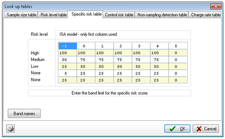Click last None row cell under column 0
This screenshot has width=225, height=139.
(x=86, y=80)
